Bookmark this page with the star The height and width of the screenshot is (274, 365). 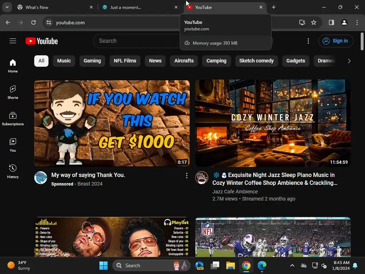click(x=314, y=22)
